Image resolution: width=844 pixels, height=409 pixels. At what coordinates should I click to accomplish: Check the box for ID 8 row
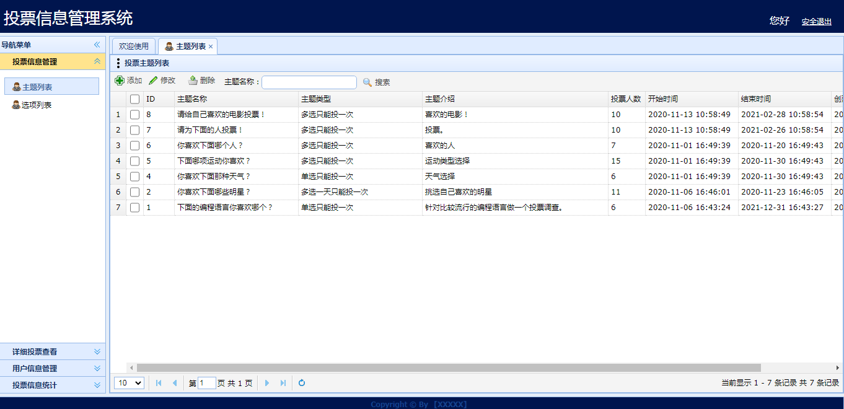[x=134, y=115]
